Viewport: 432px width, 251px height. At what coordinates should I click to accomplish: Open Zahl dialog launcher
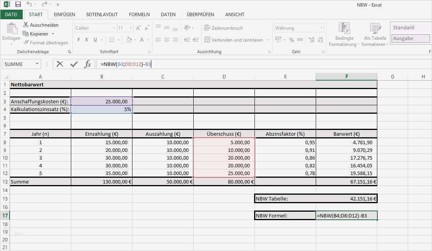point(323,52)
